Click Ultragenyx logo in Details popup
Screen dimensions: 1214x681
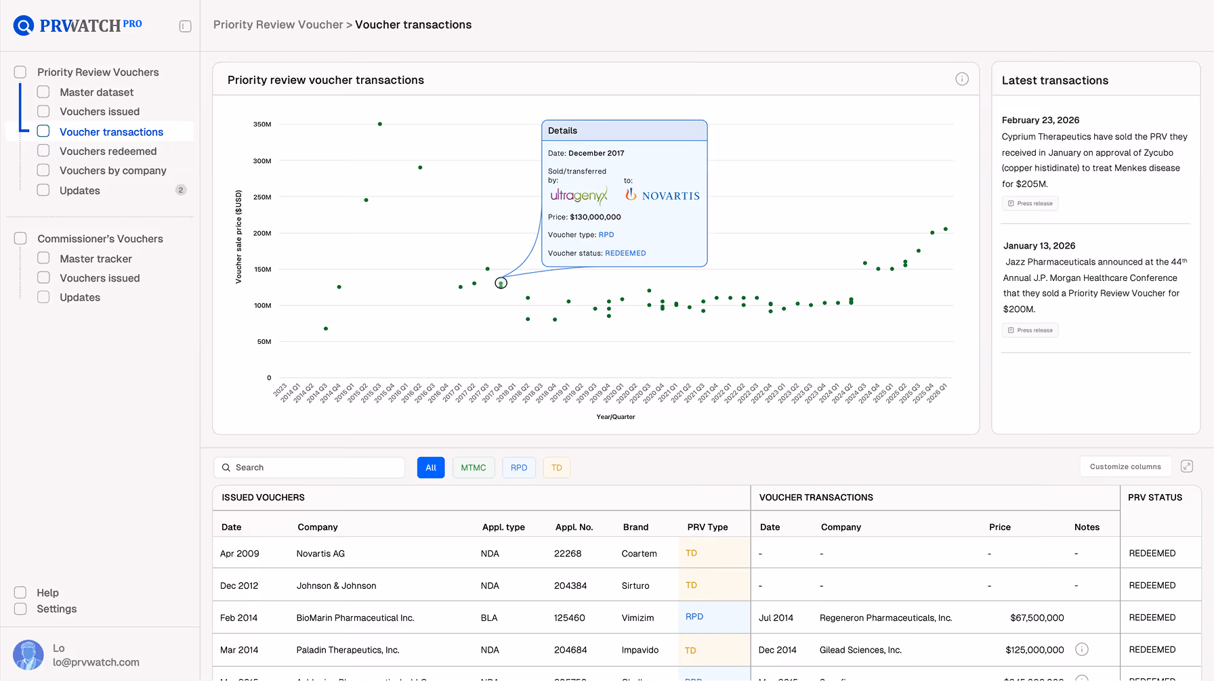coord(579,196)
